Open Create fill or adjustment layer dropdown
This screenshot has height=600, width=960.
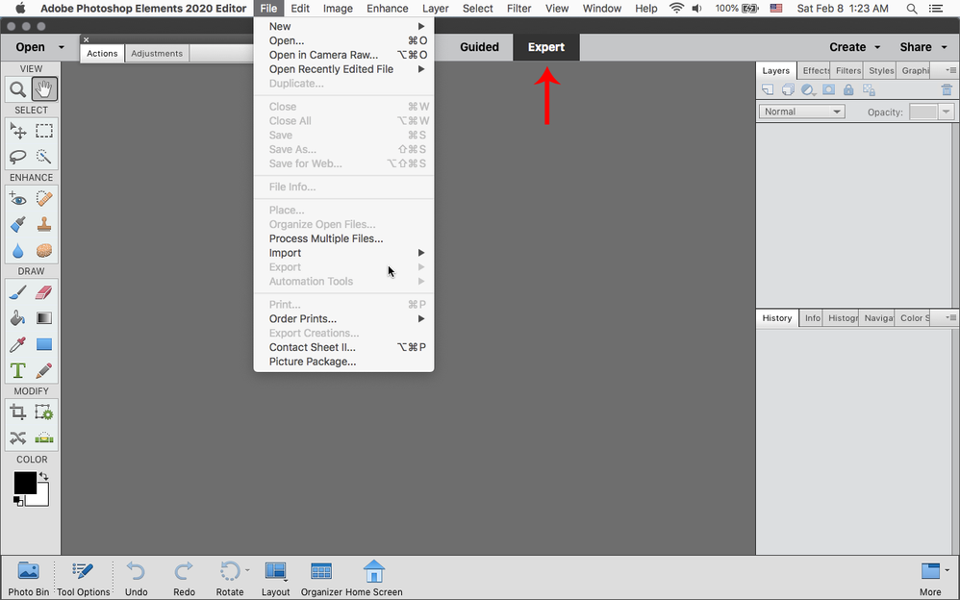tap(808, 90)
